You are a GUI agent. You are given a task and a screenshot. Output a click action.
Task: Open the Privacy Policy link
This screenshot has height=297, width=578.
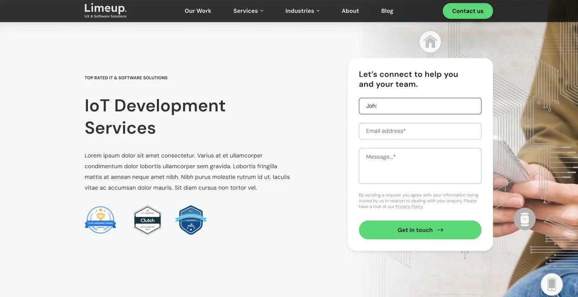[x=409, y=207]
